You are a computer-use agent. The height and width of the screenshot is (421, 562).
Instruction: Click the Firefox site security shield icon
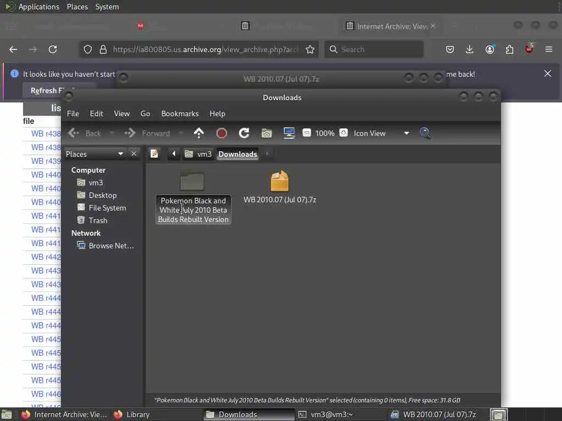click(88, 49)
